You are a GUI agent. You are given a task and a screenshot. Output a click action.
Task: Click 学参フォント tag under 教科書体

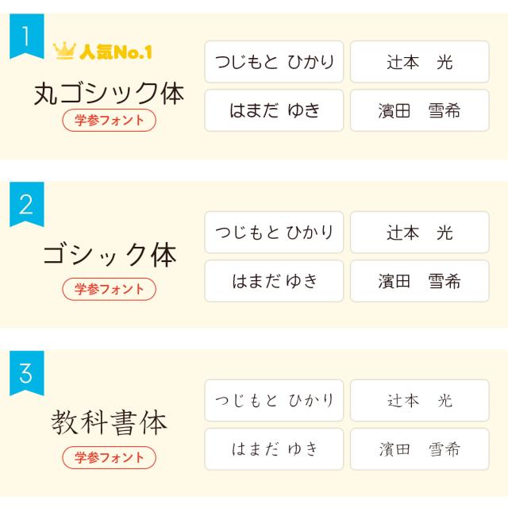tap(109, 457)
